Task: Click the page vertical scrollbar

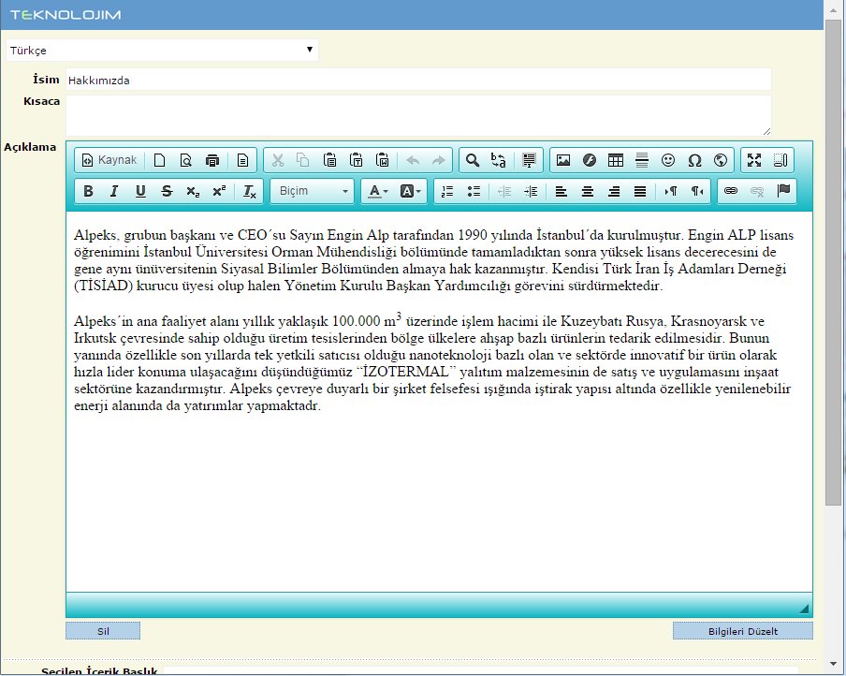Action: tap(833, 263)
